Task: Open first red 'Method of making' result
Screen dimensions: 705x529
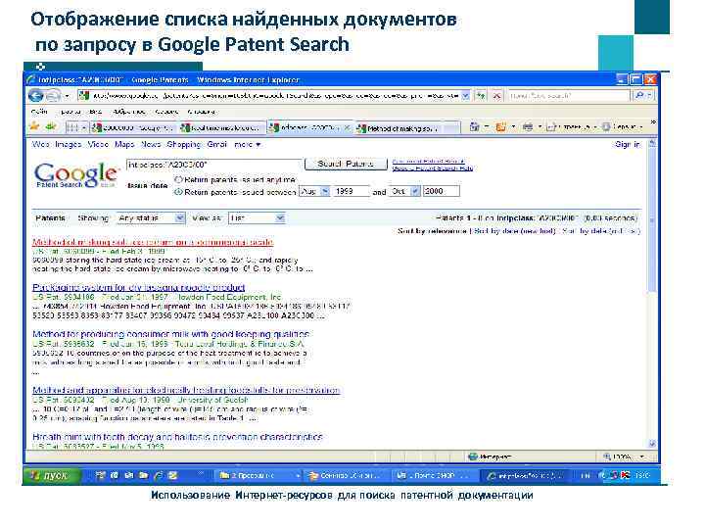Action: coord(153,242)
